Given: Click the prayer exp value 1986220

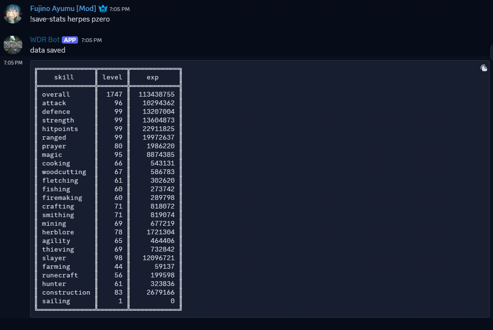Looking at the screenshot, I should tap(160, 146).
